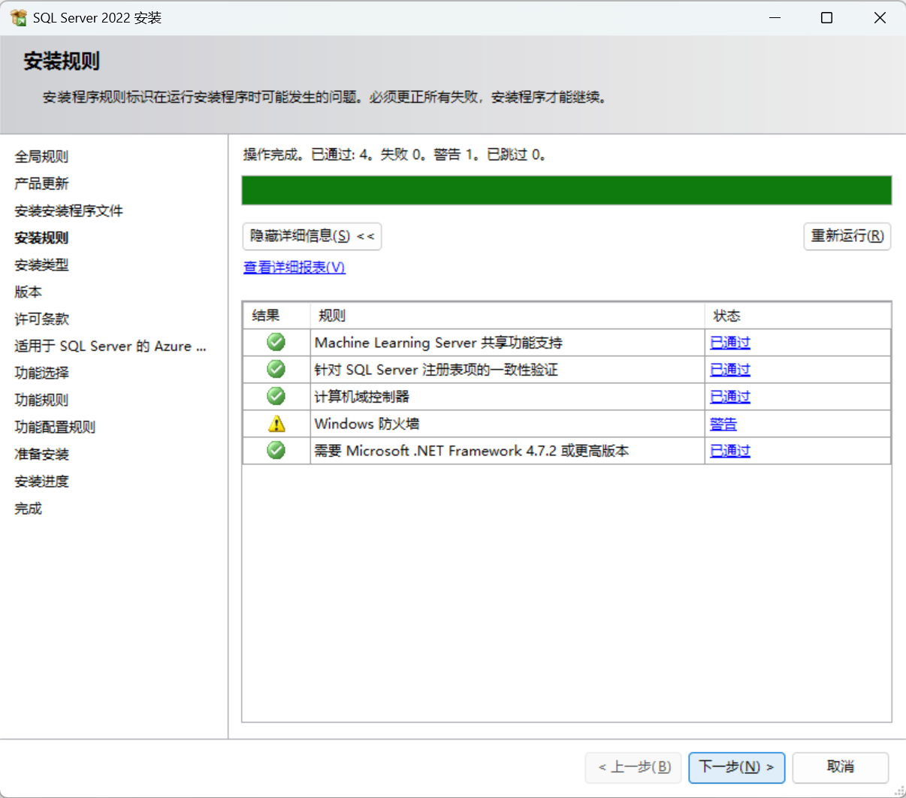Click the 需要 Microsoft .NET Framework 4.7.2 rule text
906x798 pixels.
(x=472, y=451)
